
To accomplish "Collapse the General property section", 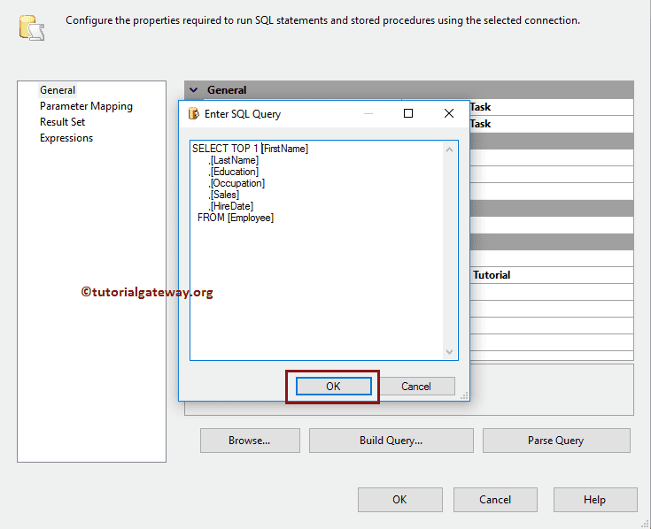I will point(193,90).
